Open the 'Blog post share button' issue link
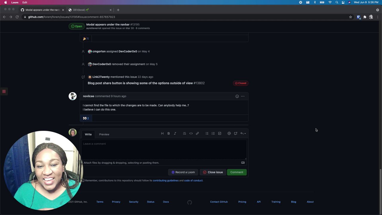This screenshot has width=382, height=215. pos(140,83)
